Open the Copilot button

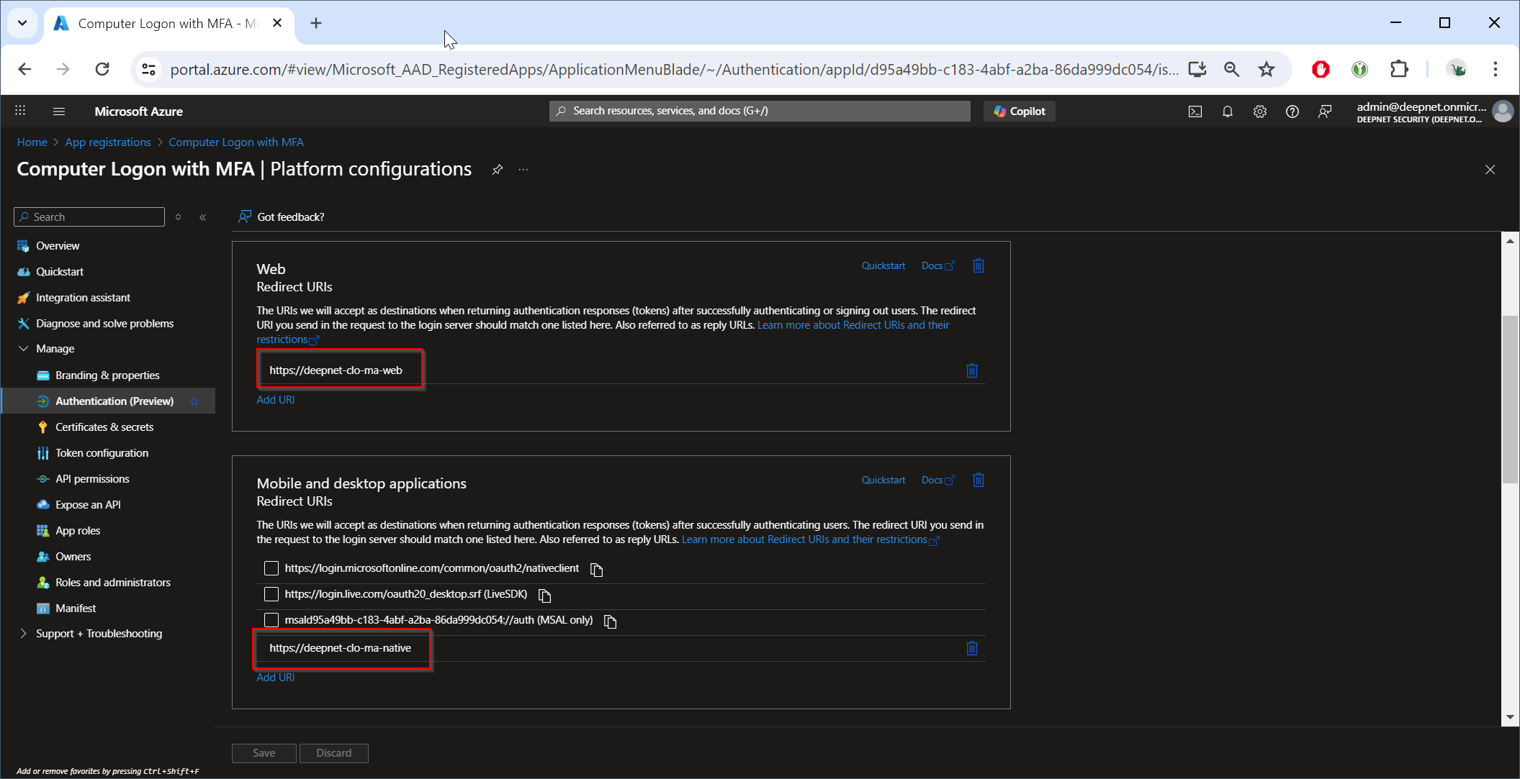1019,111
